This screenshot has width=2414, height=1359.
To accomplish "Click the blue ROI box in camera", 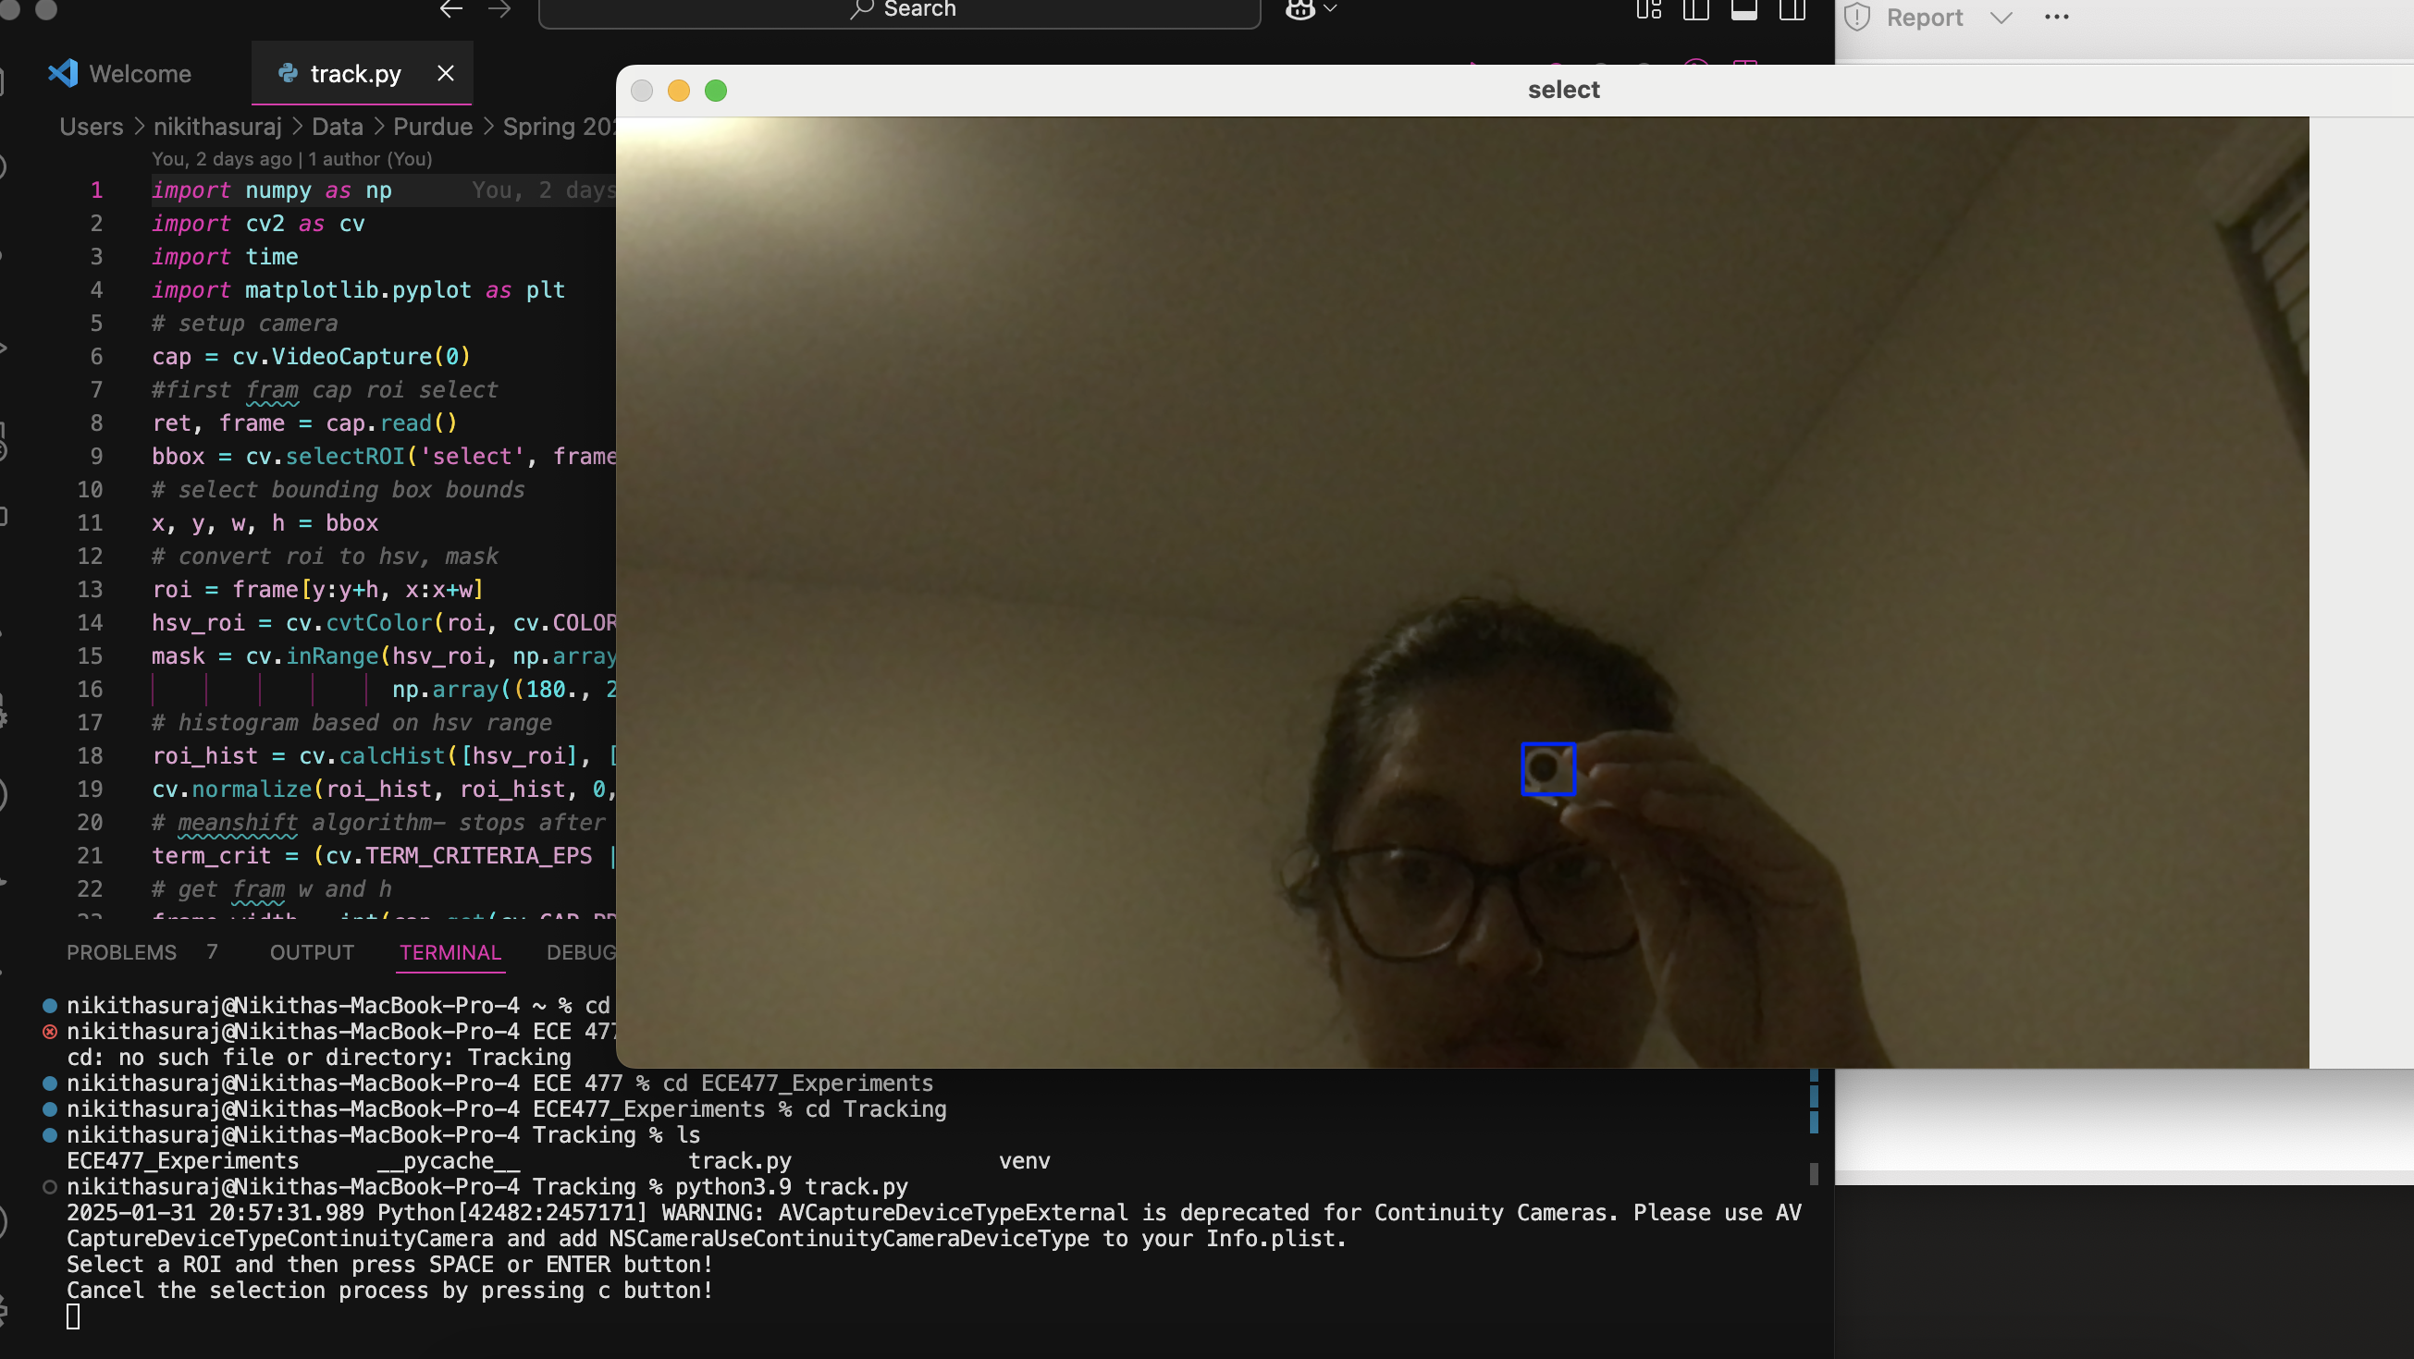I will click(1547, 769).
